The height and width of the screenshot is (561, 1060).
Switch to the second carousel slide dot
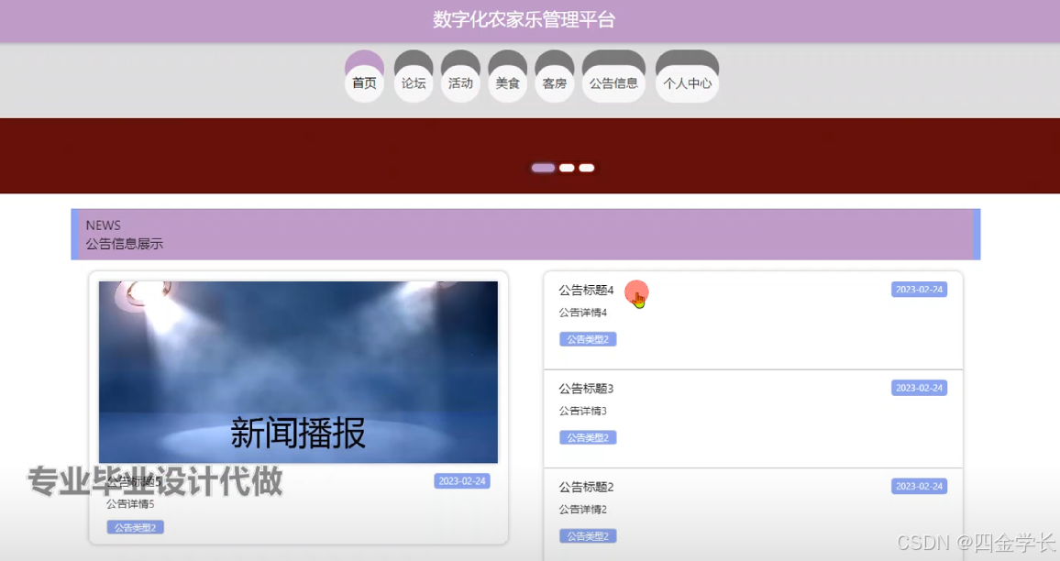click(x=565, y=168)
